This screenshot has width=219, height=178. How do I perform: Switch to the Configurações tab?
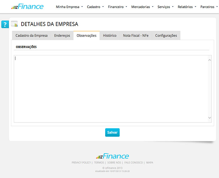pyautogui.click(x=166, y=36)
